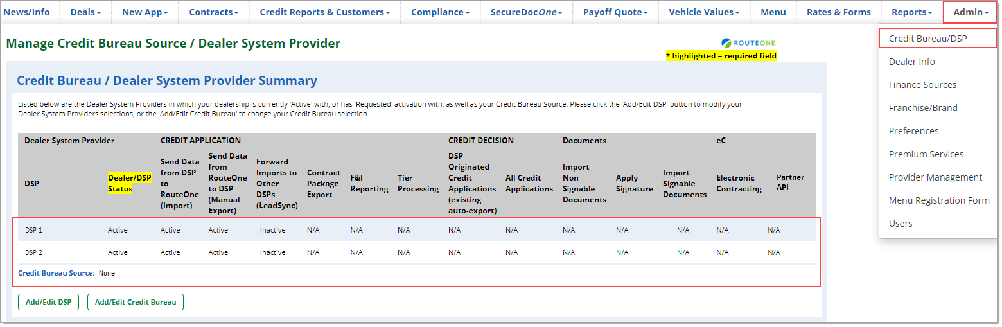1002x327 pixels.
Task: Click the Tier Processing column header
Action: point(418,183)
